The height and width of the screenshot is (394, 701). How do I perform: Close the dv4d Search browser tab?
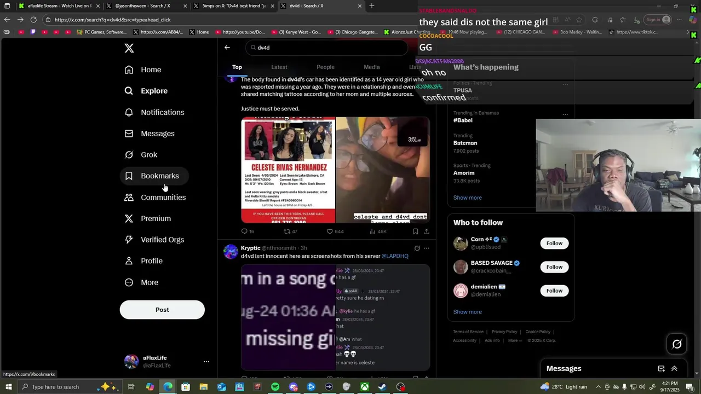coord(360,6)
